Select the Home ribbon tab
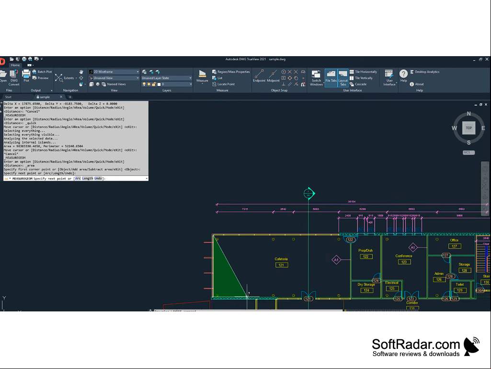Image resolution: width=491 pixels, height=369 pixels. 15,65
